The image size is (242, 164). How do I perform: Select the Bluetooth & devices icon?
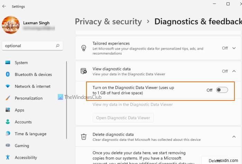(x=8, y=75)
